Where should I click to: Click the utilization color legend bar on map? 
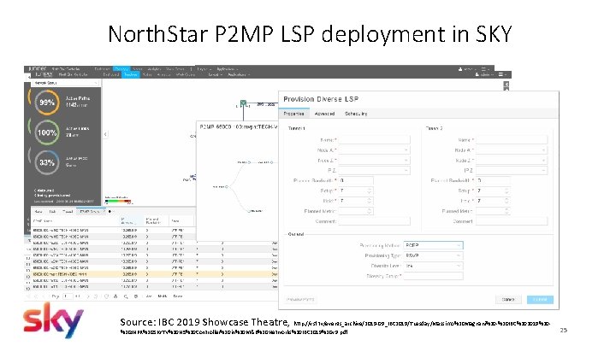pyautogui.click(x=118, y=201)
